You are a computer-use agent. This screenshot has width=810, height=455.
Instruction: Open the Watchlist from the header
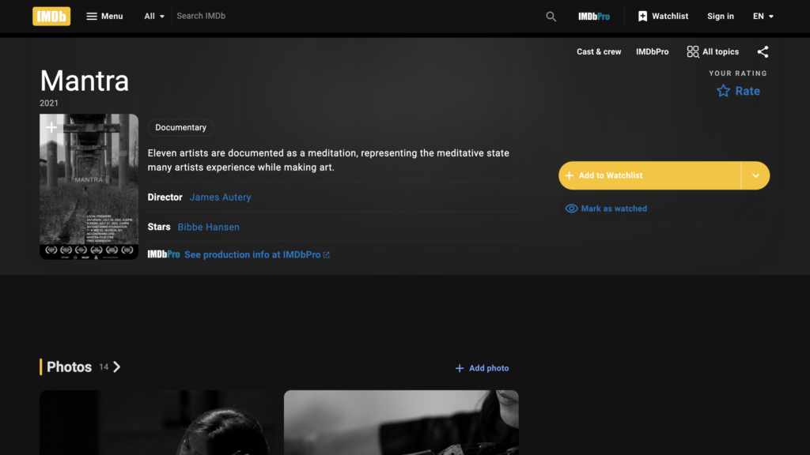(663, 16)
